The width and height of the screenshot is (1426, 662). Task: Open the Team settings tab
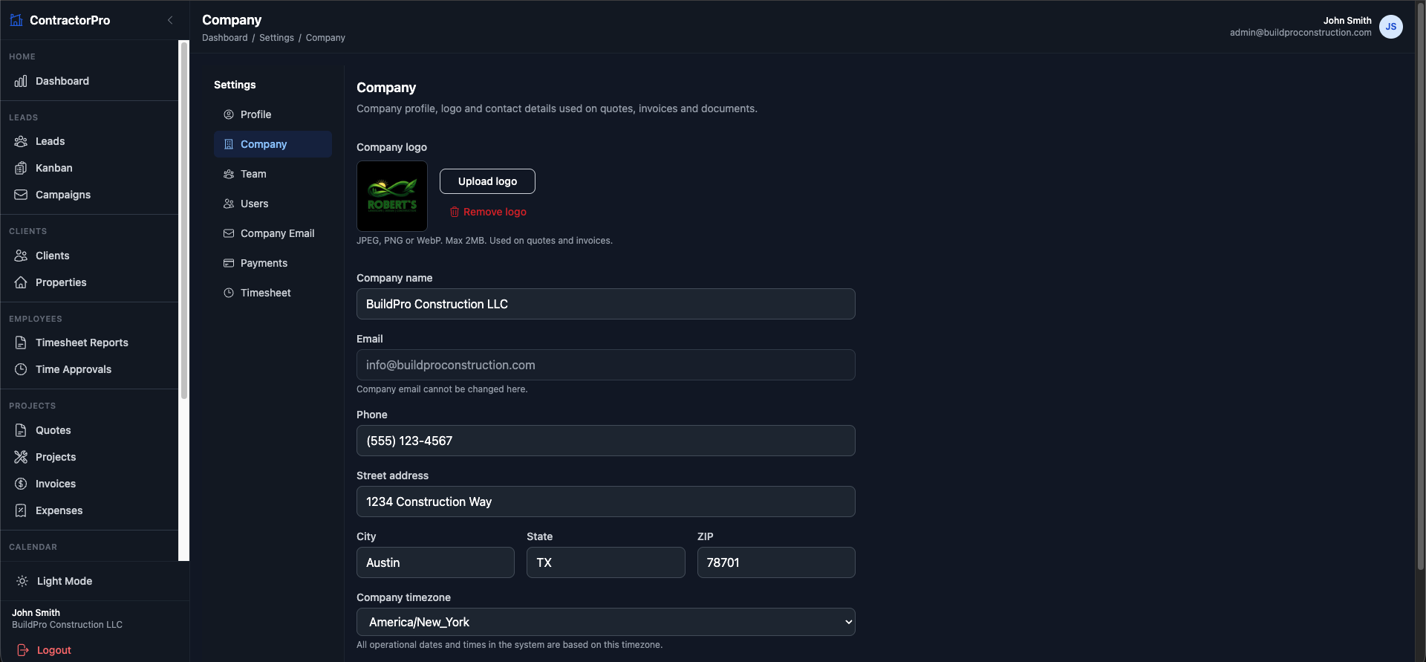pyautogui.click(x=273, y=174)
